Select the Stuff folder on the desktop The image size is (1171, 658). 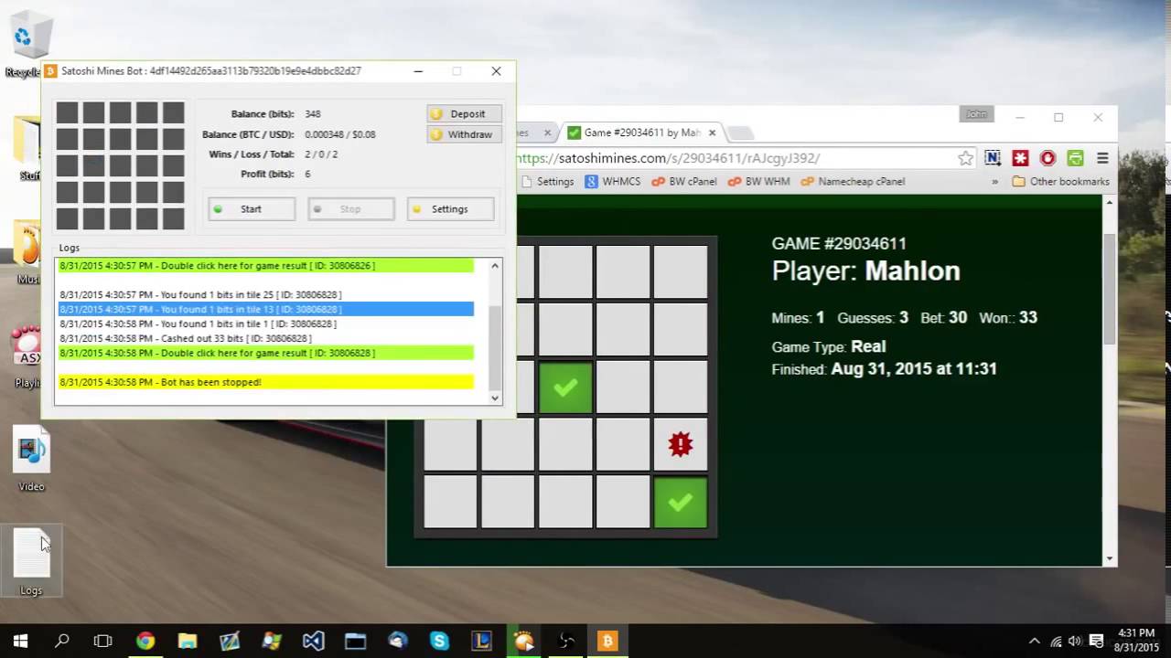pos(30,146)
